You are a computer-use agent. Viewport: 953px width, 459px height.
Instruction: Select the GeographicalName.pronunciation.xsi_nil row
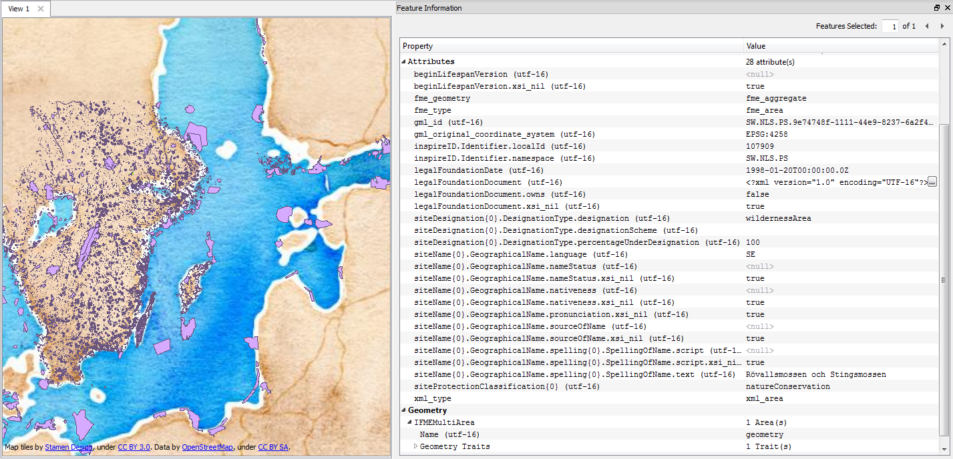point(669,314)
